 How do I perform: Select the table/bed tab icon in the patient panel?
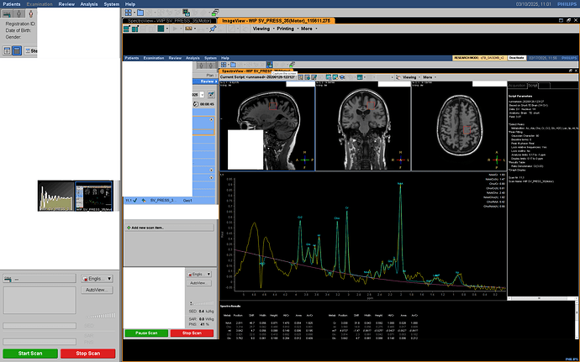pyautogui.click(x=7, y=13)
